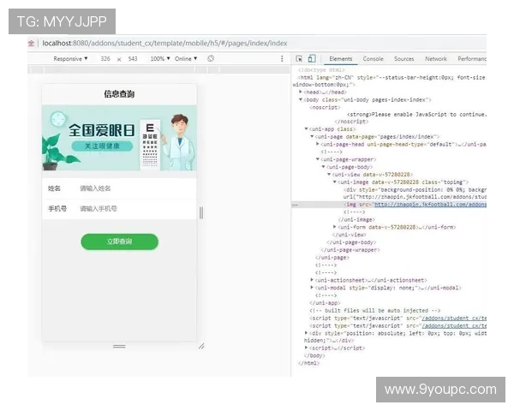Collapse the uni-view data-v node arrow
This screenshot has width=514, height=411.
click(329, 175)
